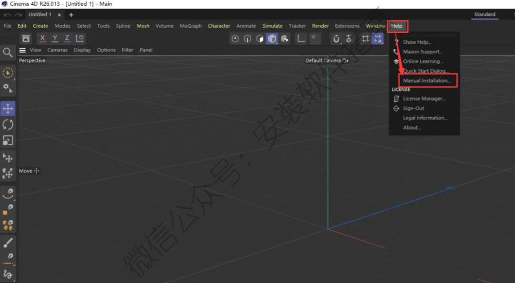This screenshot has width=515, height=283.
Task: Choose Manual Installation in Help menu
Action: pyautogui.click(x=427, y=81)
